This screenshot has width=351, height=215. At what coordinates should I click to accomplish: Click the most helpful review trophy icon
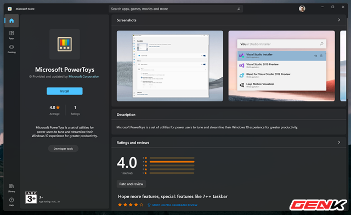coord(149,205)
